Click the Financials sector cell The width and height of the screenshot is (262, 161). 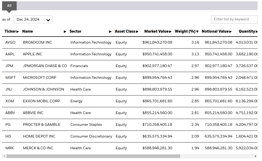(x=79, y=66)
